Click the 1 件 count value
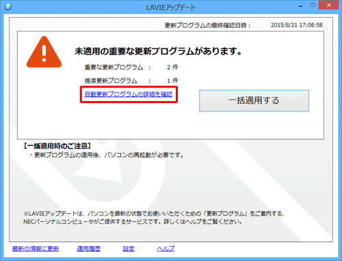 click(172, 81)
